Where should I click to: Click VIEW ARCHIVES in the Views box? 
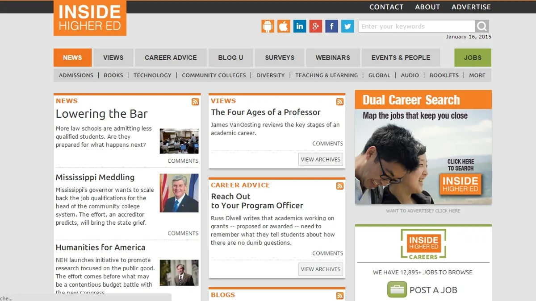click(x=321, y=159)
